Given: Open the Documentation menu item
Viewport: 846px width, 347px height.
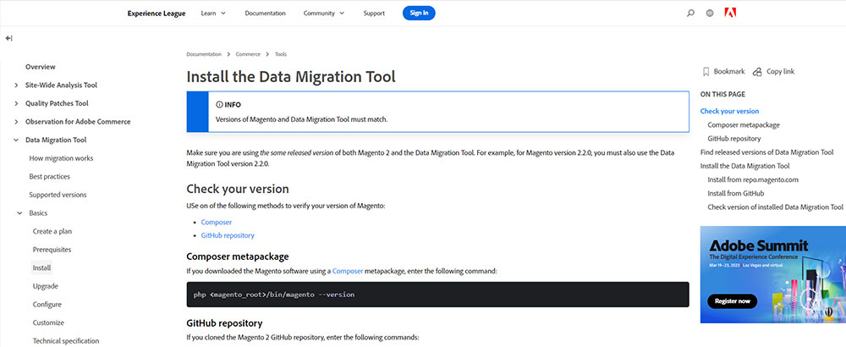Looking at the screenshot, I should (x=265, y=14).
